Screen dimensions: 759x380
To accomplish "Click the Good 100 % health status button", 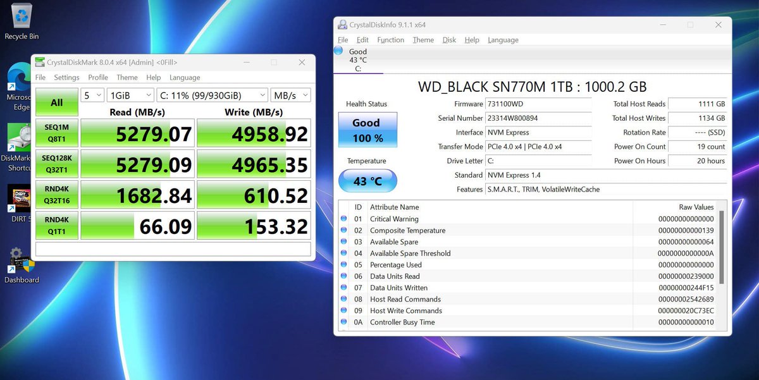I will (367, 130).
